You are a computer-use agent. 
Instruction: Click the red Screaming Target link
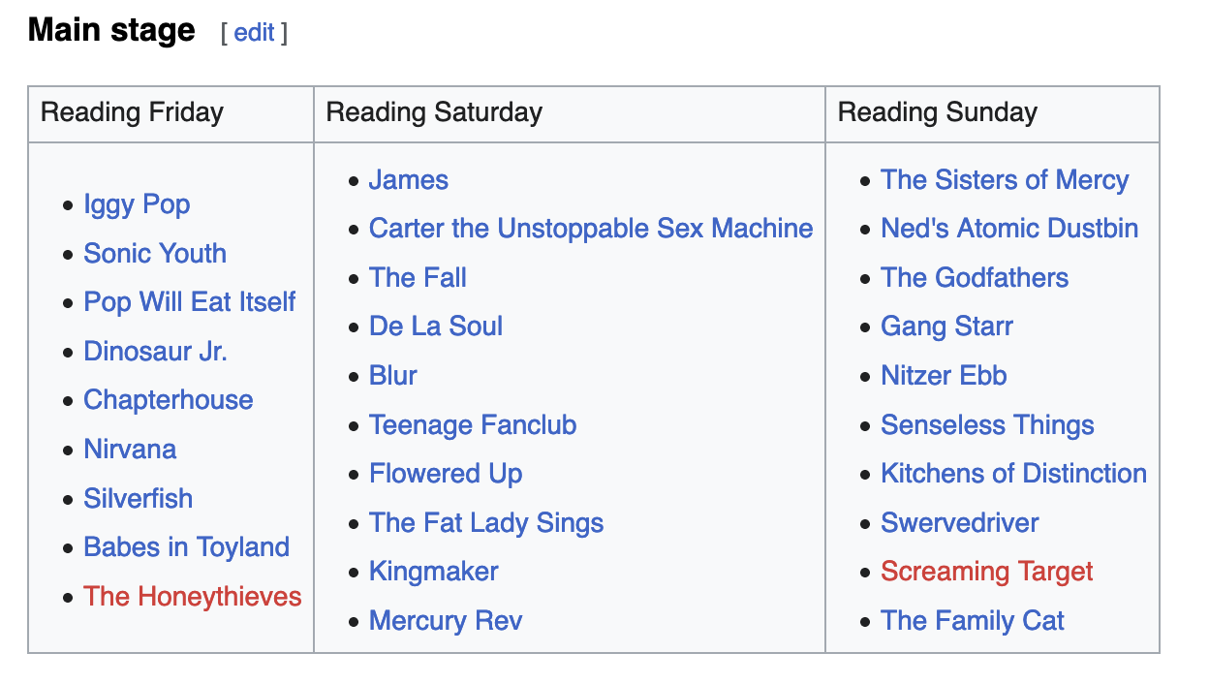click(x=986, y=572)
